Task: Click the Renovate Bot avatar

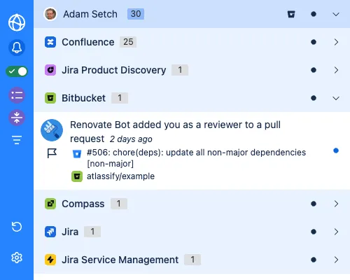Action: pyautogui.click(x=52, y=130)
